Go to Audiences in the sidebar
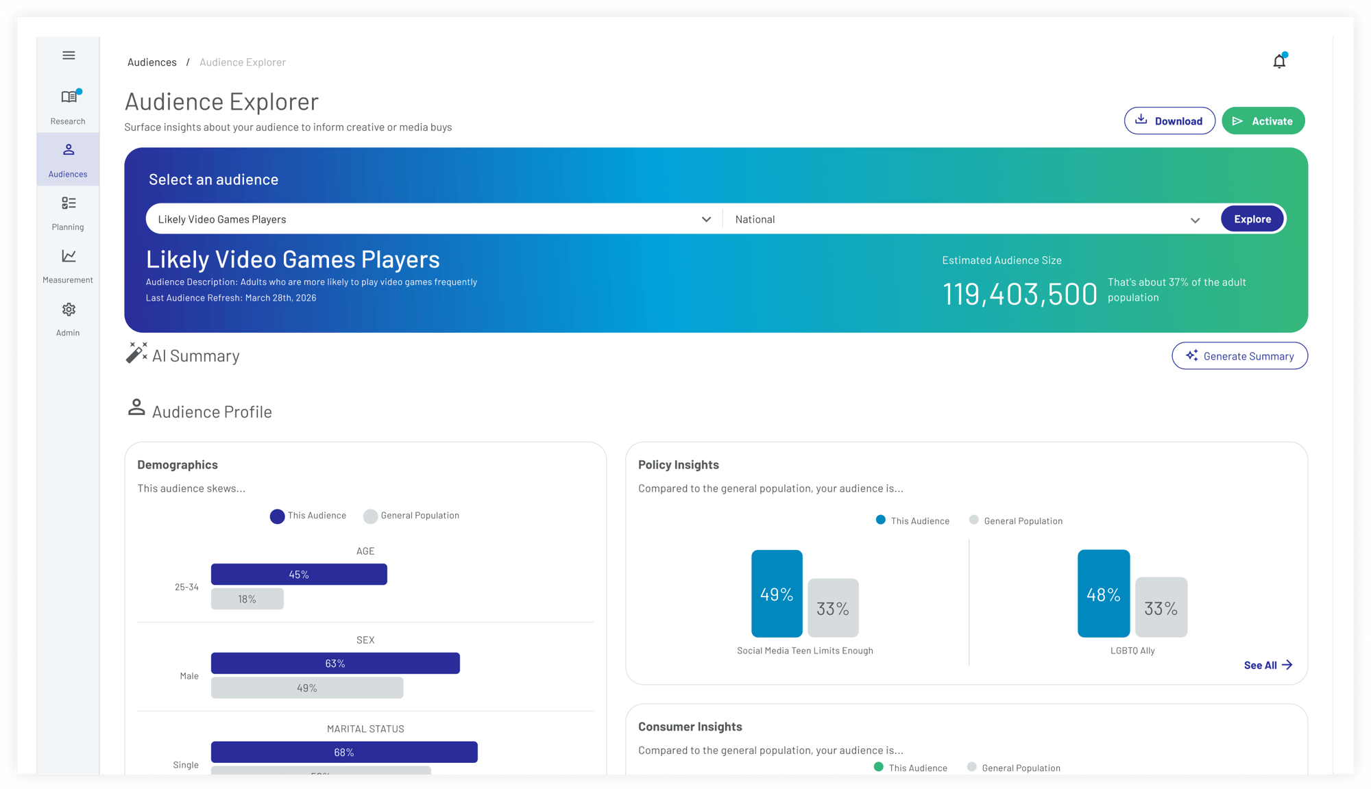This screenshot has height=791, width=1371. [68, 160]
